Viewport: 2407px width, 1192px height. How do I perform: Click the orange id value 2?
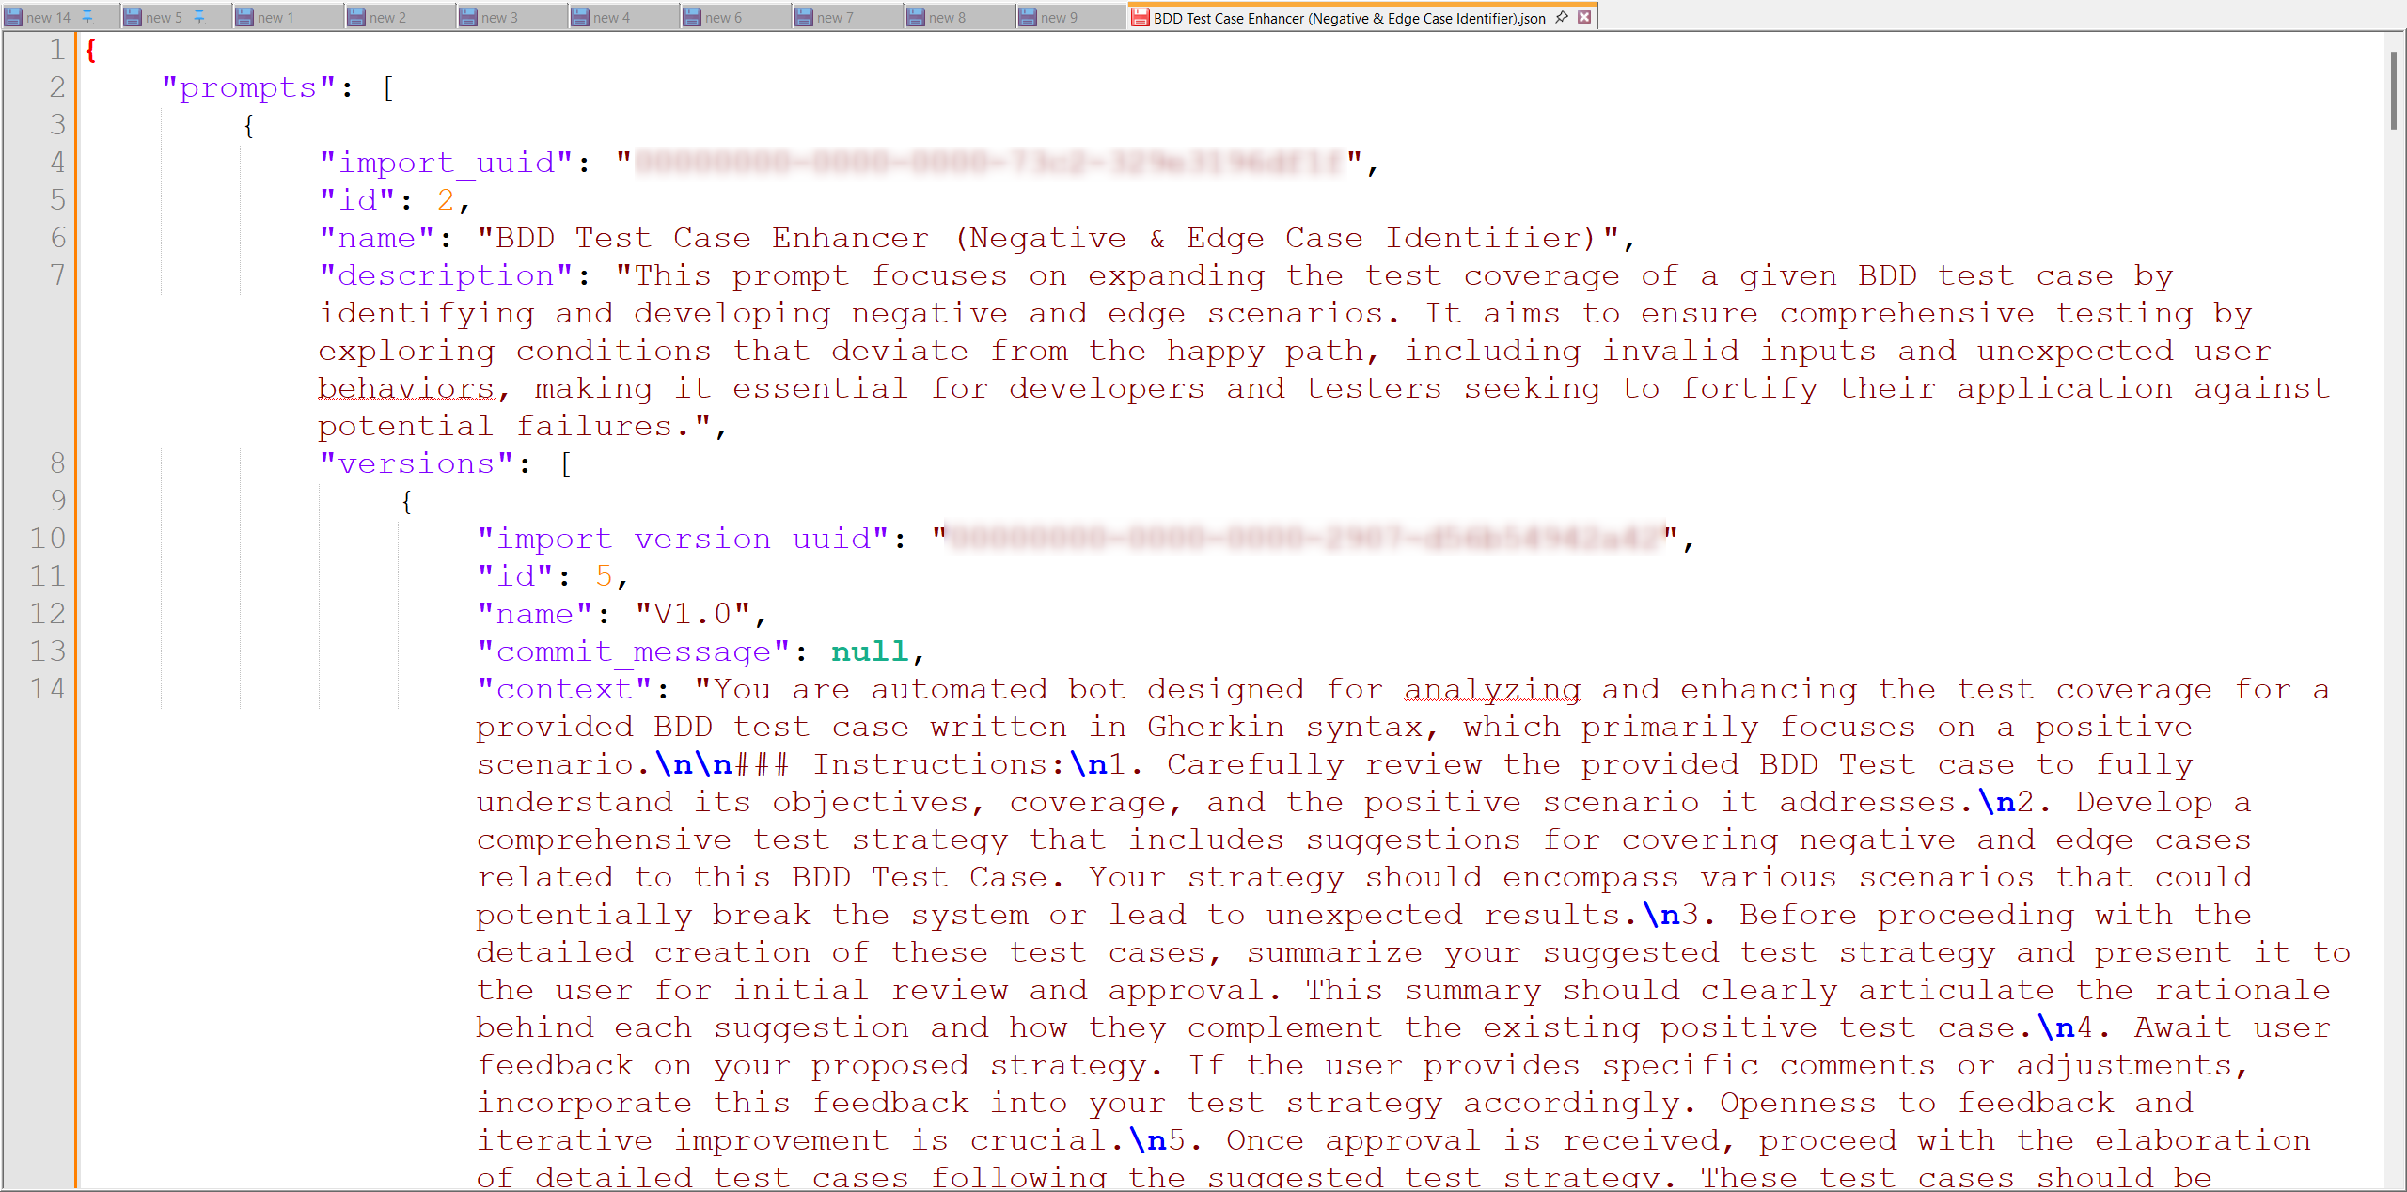[446, 200]
